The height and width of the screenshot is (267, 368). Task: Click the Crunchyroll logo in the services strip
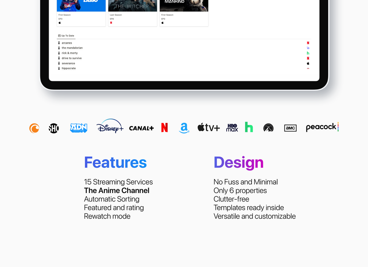[x=34, y=128]
